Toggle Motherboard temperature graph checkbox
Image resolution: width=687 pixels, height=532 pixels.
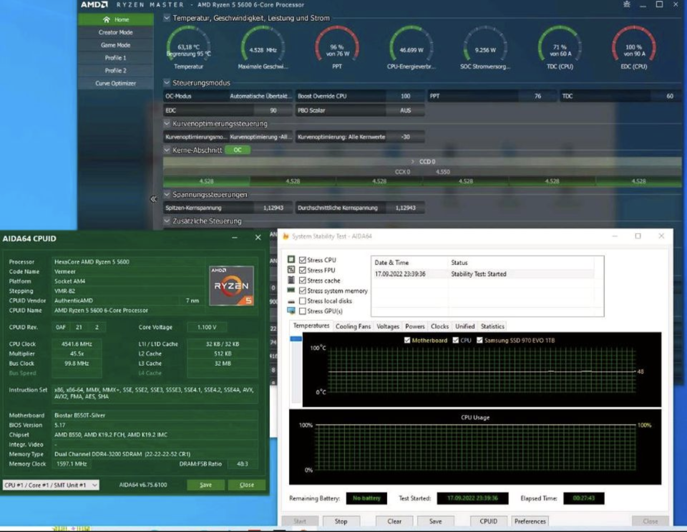coord(407,340)
